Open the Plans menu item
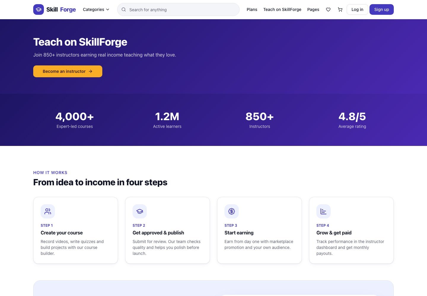Viewport: 427px width, 296px height. [252, 9]
